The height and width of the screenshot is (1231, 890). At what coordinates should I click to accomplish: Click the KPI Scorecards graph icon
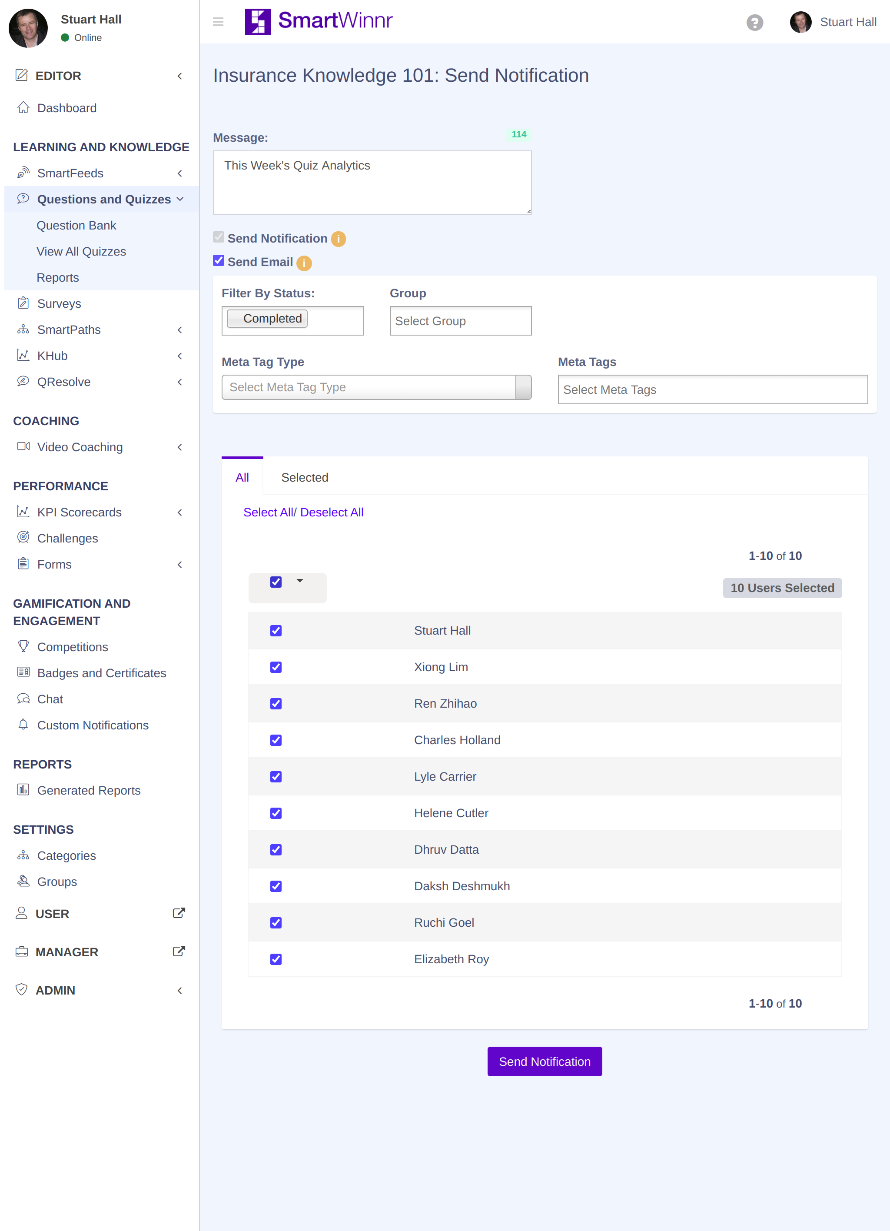pyautogui.click(x=23, y=511)
